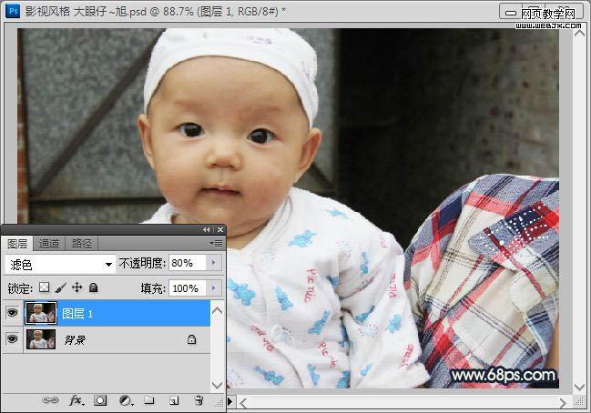Open 不透明度 opacity slider arrow

pyautogui.click(x=214, y=263)
